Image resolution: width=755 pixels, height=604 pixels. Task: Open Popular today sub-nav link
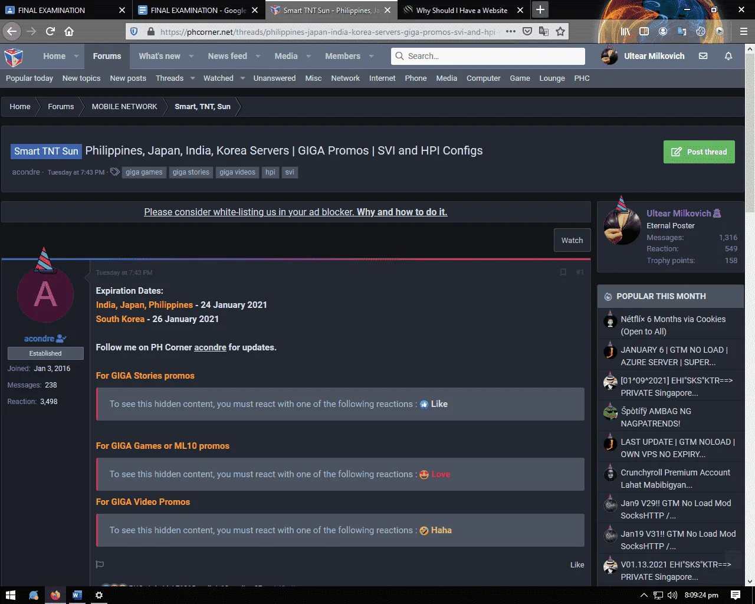point(29,78)
